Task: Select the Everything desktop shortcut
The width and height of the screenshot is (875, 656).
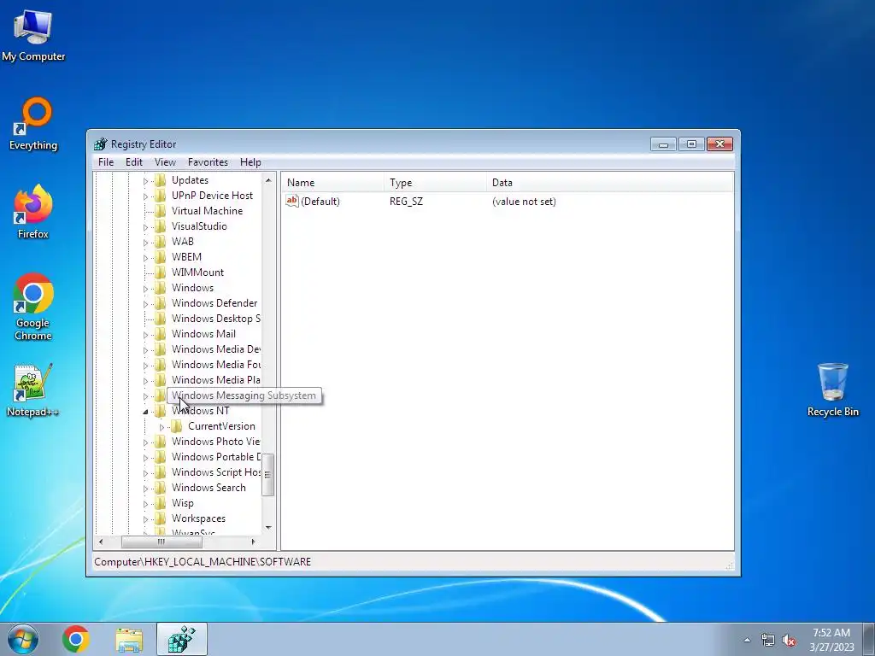Action: 33,124
